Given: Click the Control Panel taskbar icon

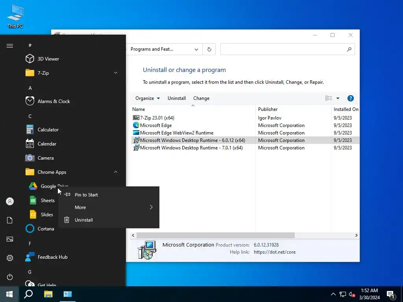Looking at the screenshot, I should 68,294.
